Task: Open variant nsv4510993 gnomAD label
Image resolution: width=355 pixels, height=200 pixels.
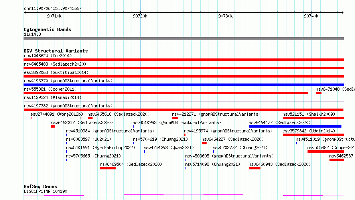Action: point(177,122)
